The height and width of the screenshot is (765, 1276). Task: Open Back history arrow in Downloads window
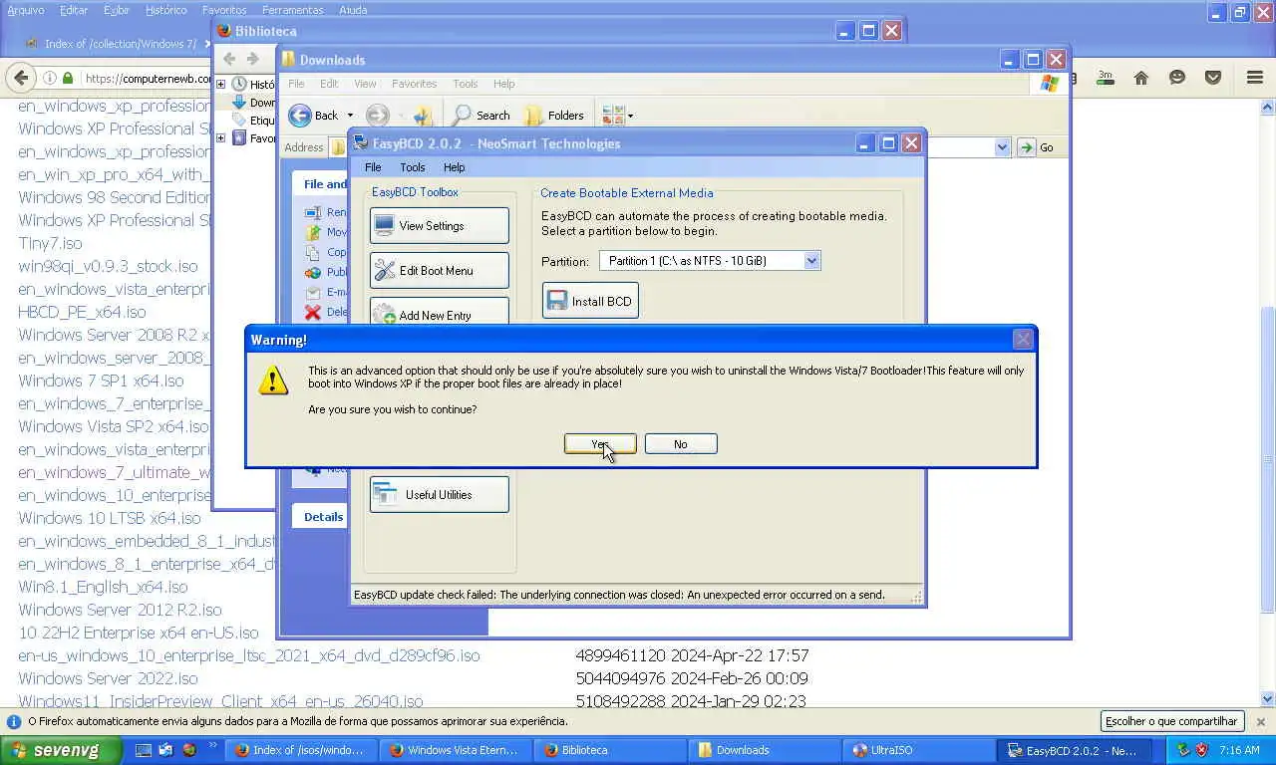350,116
